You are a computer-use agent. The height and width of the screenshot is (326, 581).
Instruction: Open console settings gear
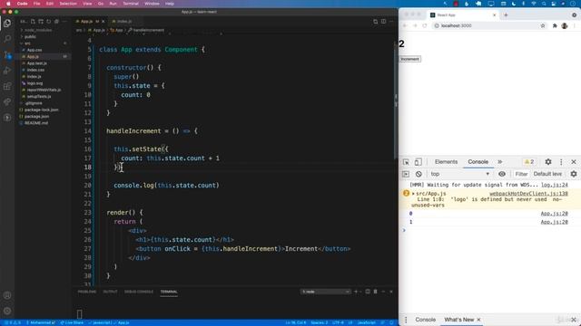click(574, 174)
